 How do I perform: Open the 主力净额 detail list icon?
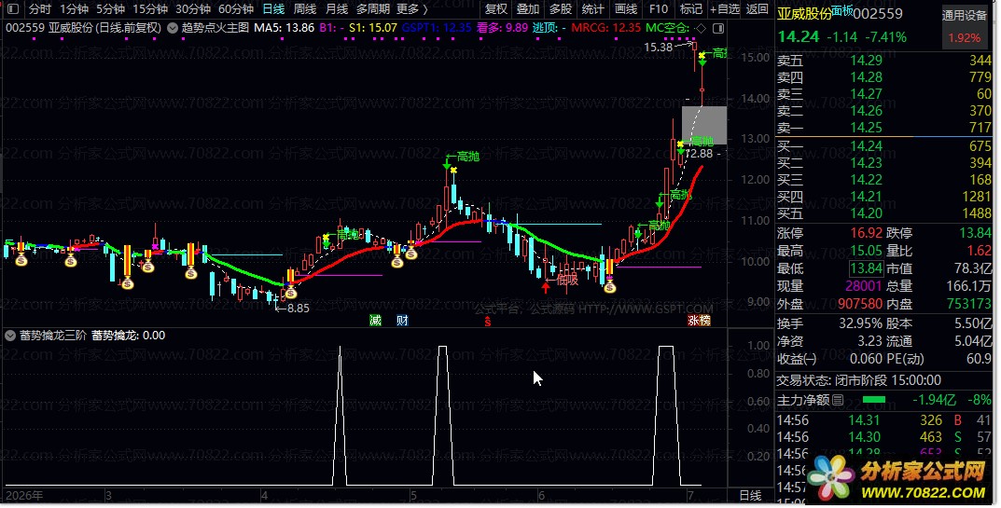[839, 400]
